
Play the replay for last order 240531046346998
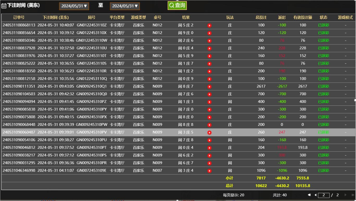click(x=209, y=170)
